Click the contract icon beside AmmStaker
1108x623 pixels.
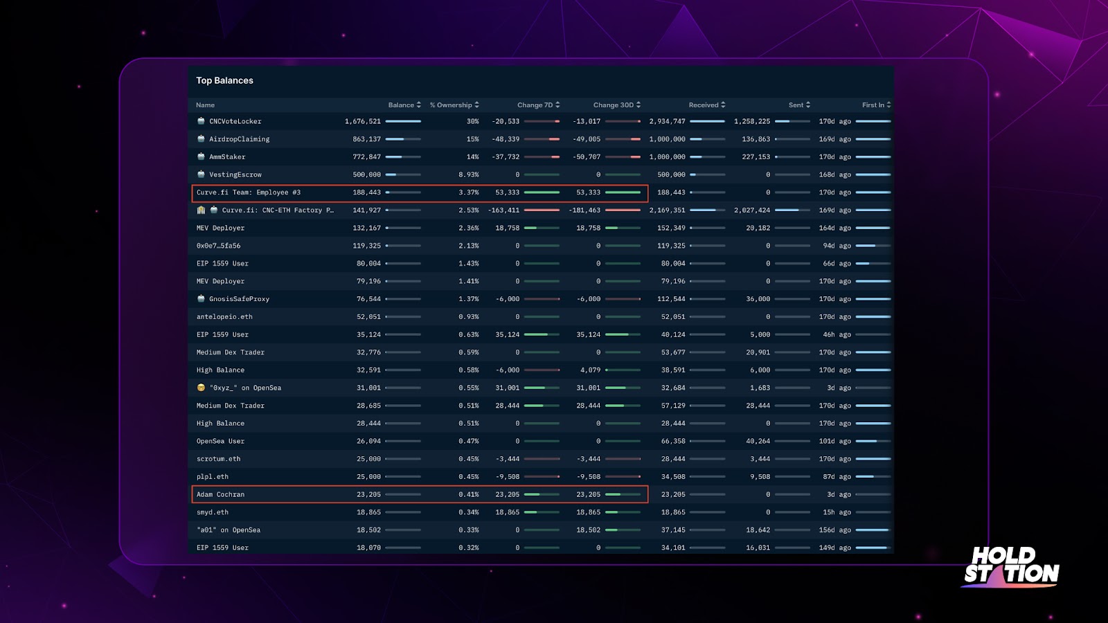tap(201, 156)
